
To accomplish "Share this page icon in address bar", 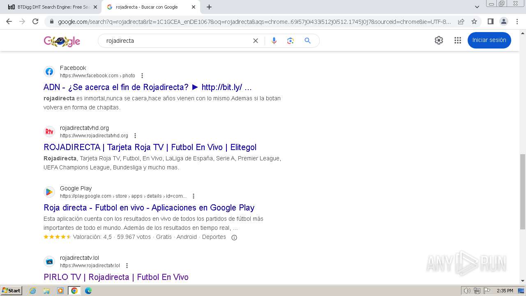I will point(461,21).
